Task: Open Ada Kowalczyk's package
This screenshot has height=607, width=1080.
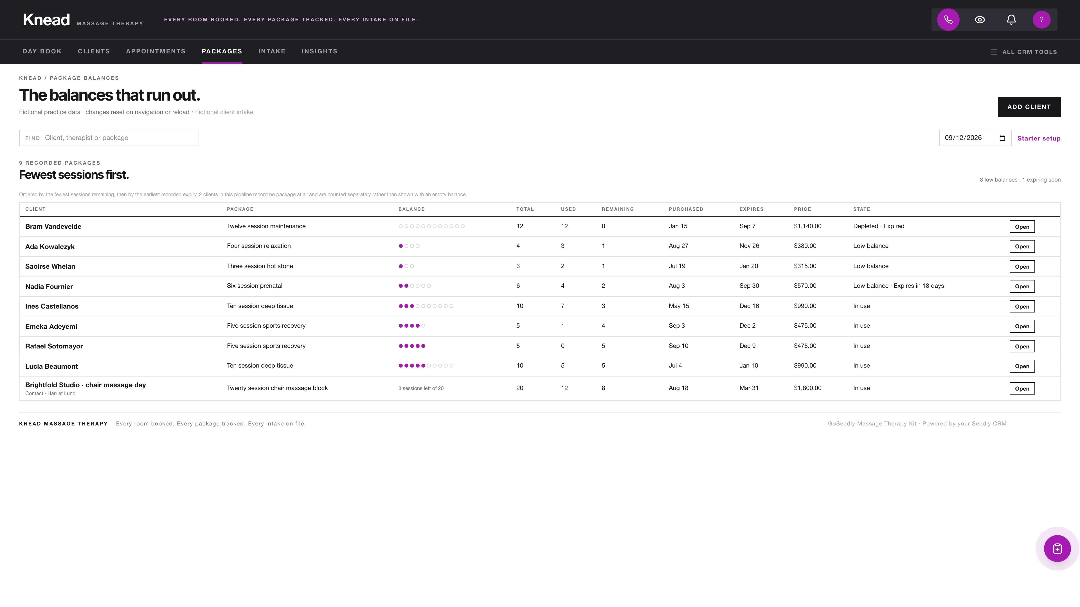Action: [1022, 246]
